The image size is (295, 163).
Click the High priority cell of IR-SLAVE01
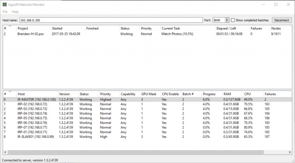[x=103, y=137]
